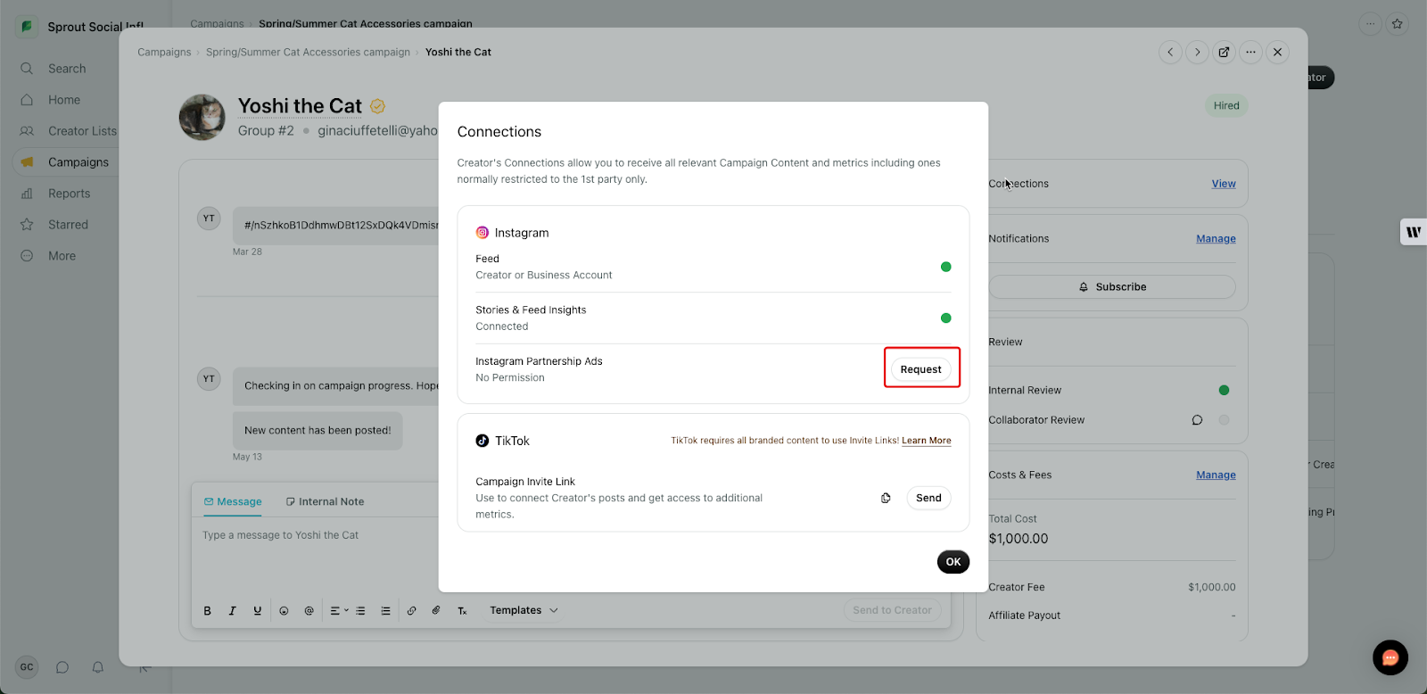The height and width of the screenshot is (694, 1427).
Task: Open the creator panel more options menu
Action: pos(1251,52)
